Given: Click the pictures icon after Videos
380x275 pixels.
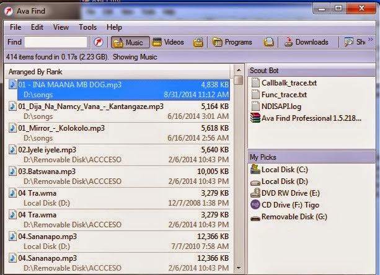Looking at the screenshot, I should (x=198, y=42).
